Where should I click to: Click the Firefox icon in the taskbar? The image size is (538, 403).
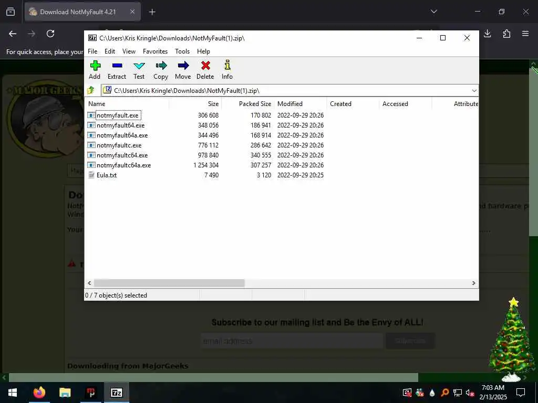click(x=39, y=393)
